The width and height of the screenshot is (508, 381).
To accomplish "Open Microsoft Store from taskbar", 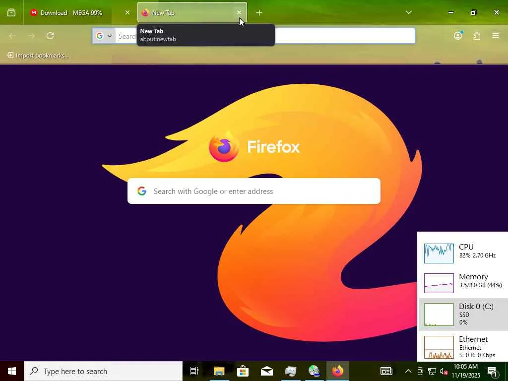I will (243, 371).
